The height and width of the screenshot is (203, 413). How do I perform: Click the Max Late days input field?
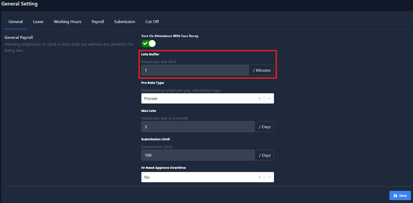click(198, 126)
